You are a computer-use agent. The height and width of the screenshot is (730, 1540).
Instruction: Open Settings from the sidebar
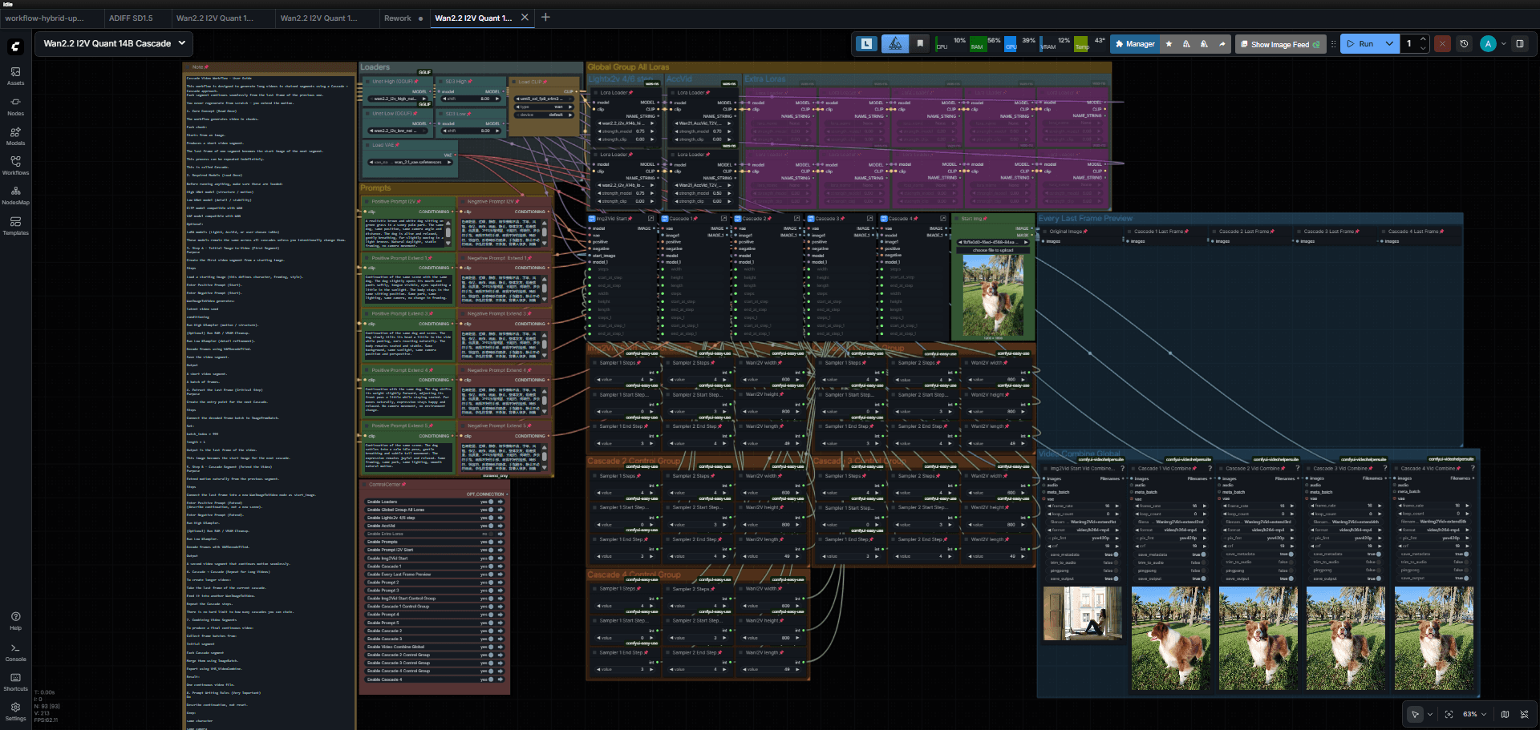15,712
